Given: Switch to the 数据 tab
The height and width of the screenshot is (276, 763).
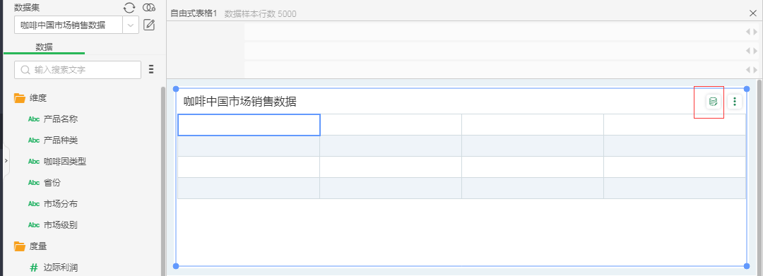Looking at the screenshot, I should pyautogui.click(x=44, y=47).
